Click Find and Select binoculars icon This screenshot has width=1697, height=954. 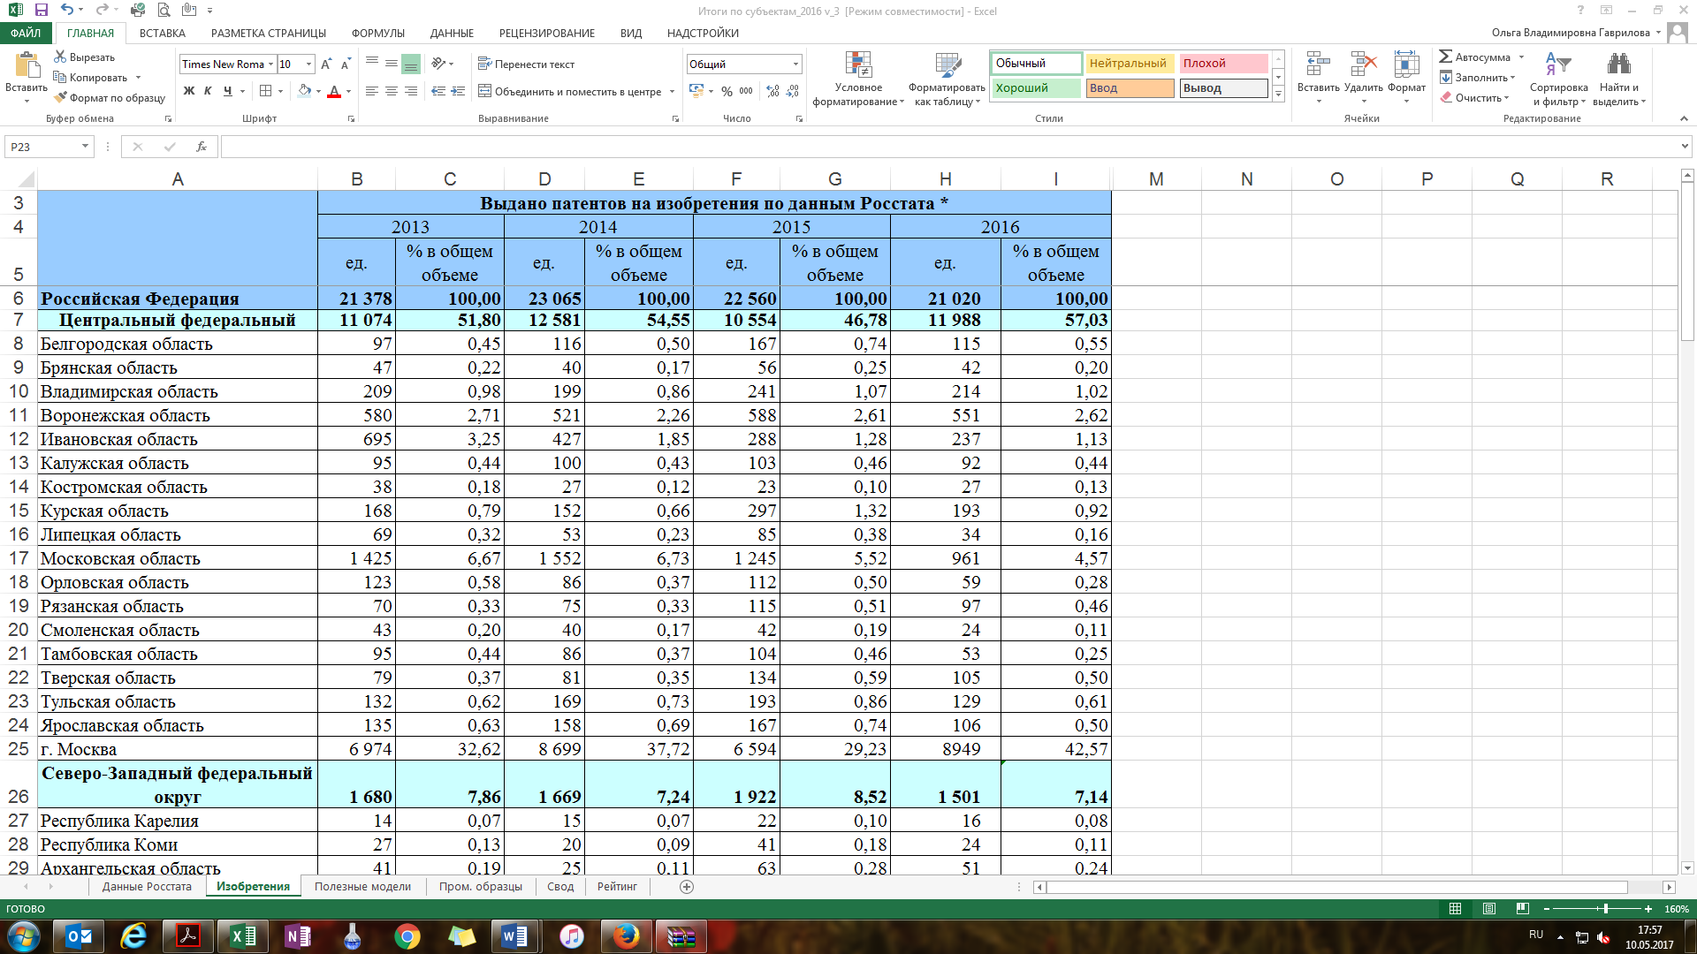click(x=1618, y=64)
